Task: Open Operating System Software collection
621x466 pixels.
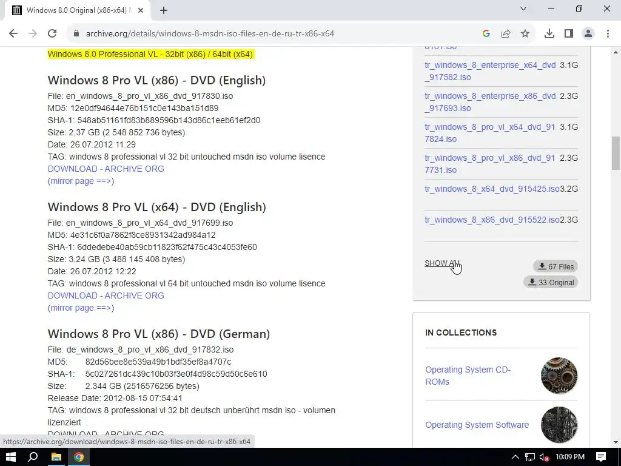Action: pos(477,425)
